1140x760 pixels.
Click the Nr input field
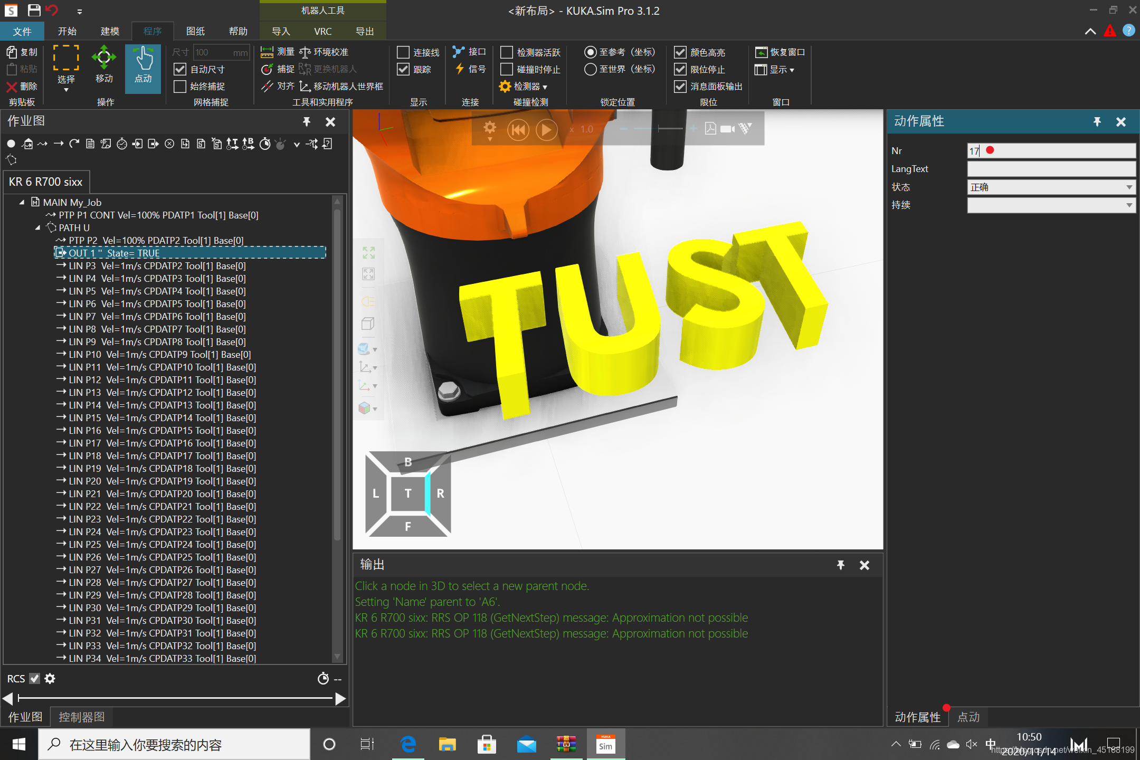[x=1050, y=151]
